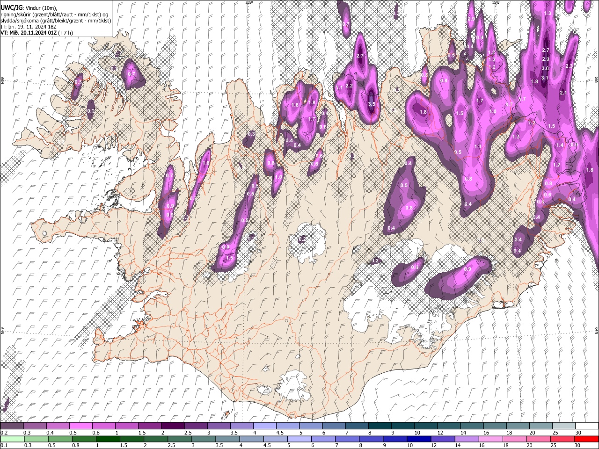Screen dimensions: 599x449
Task: Click the 1.6 snowfall value on the map
Action: pos(295,105)
